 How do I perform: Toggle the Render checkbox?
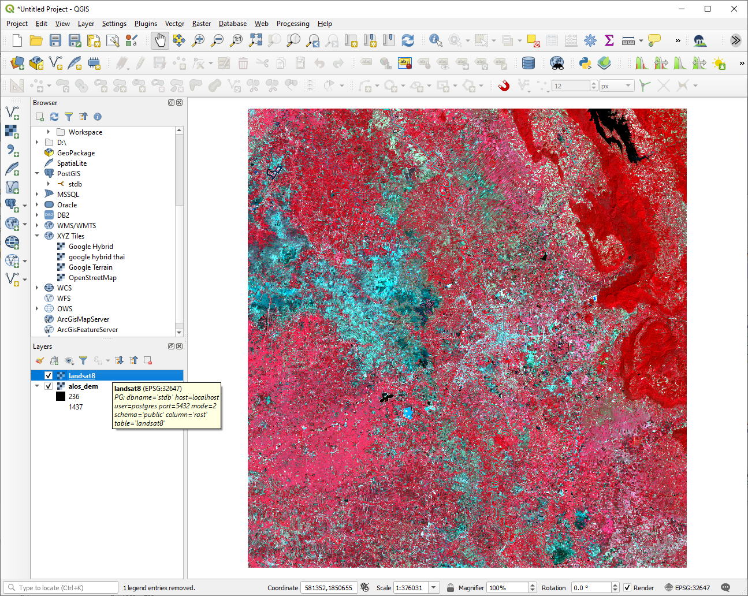click(x=627, y=587)
